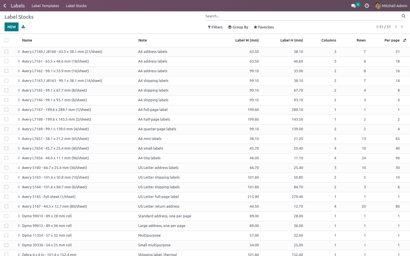410x256 pixels.
Task: Click drag handle of Avery L7651 row
Action: click(x=19, y=139)
